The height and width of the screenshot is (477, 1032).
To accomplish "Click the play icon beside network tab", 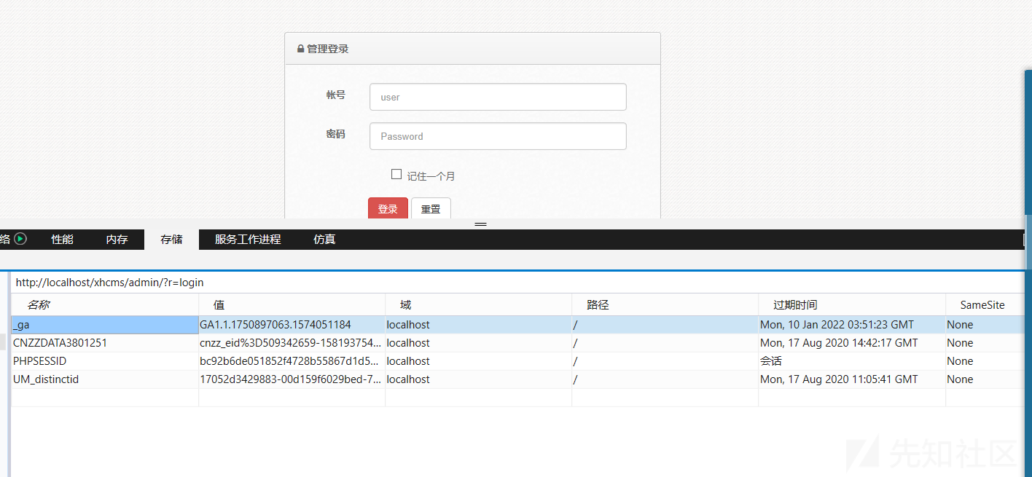I will pyautogui.click(x=20, y=239).
